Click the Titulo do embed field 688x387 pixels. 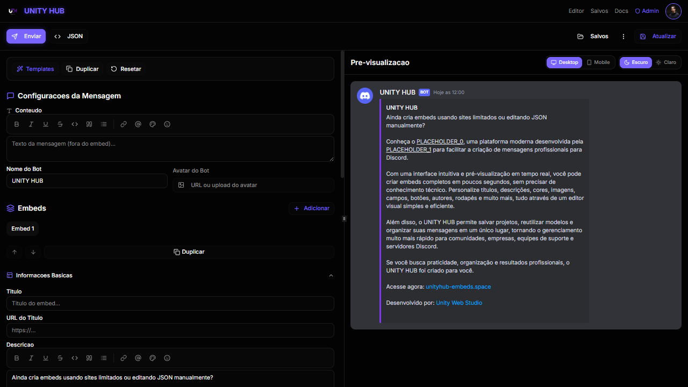170,303
